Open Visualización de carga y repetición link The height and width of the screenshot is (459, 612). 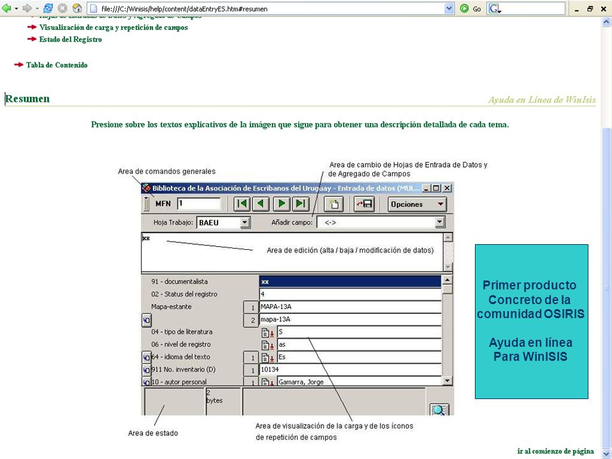click(113, 27)
